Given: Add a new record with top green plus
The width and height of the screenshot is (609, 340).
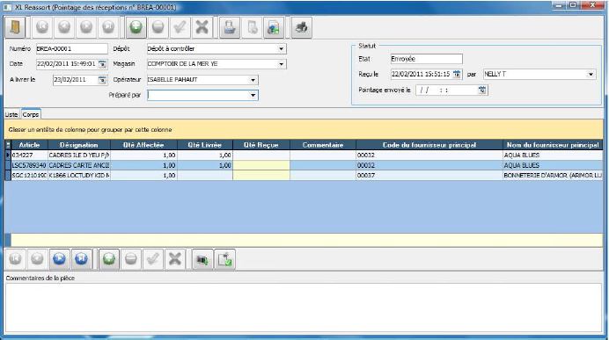Looking at the screenshot, I should [136, 27].
